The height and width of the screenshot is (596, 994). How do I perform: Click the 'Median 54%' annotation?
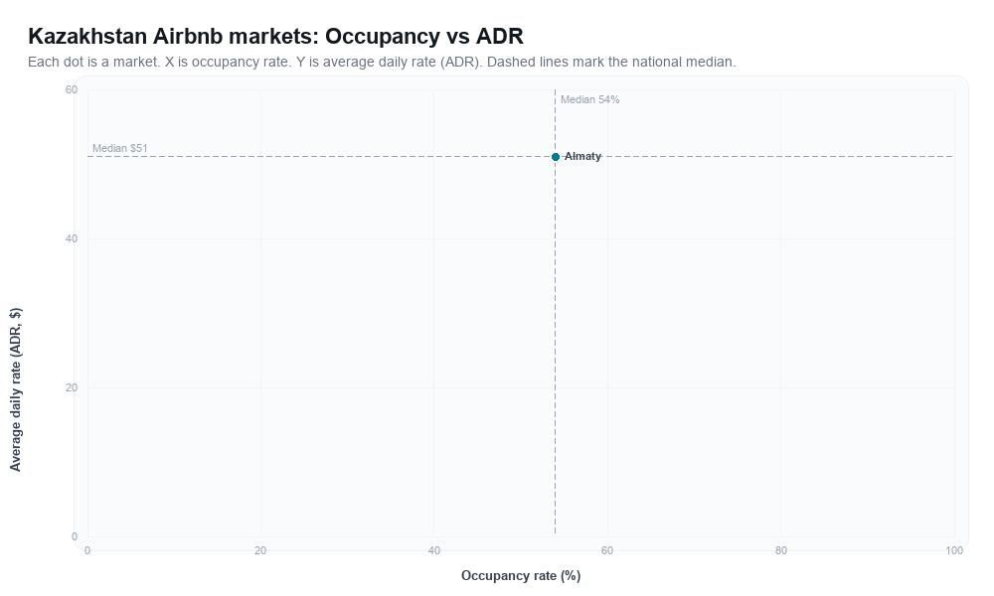click(x=589, y=99)
